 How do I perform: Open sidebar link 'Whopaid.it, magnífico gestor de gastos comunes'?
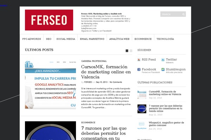click(x=166, y=124)
